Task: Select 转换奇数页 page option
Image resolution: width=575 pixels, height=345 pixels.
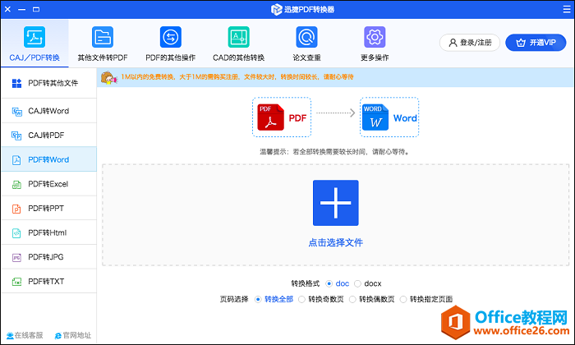Action: pyautogui.click(x=301, y=299)
